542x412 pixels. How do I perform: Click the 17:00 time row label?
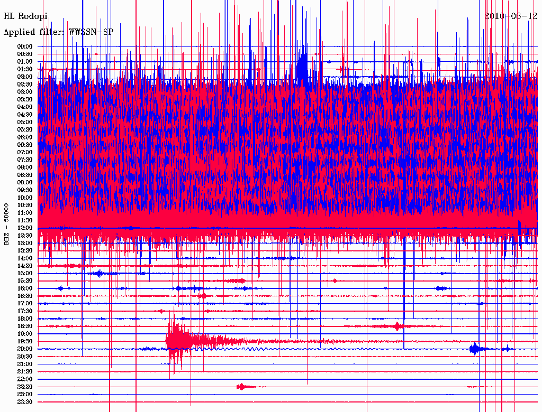[x=25, y=304]
